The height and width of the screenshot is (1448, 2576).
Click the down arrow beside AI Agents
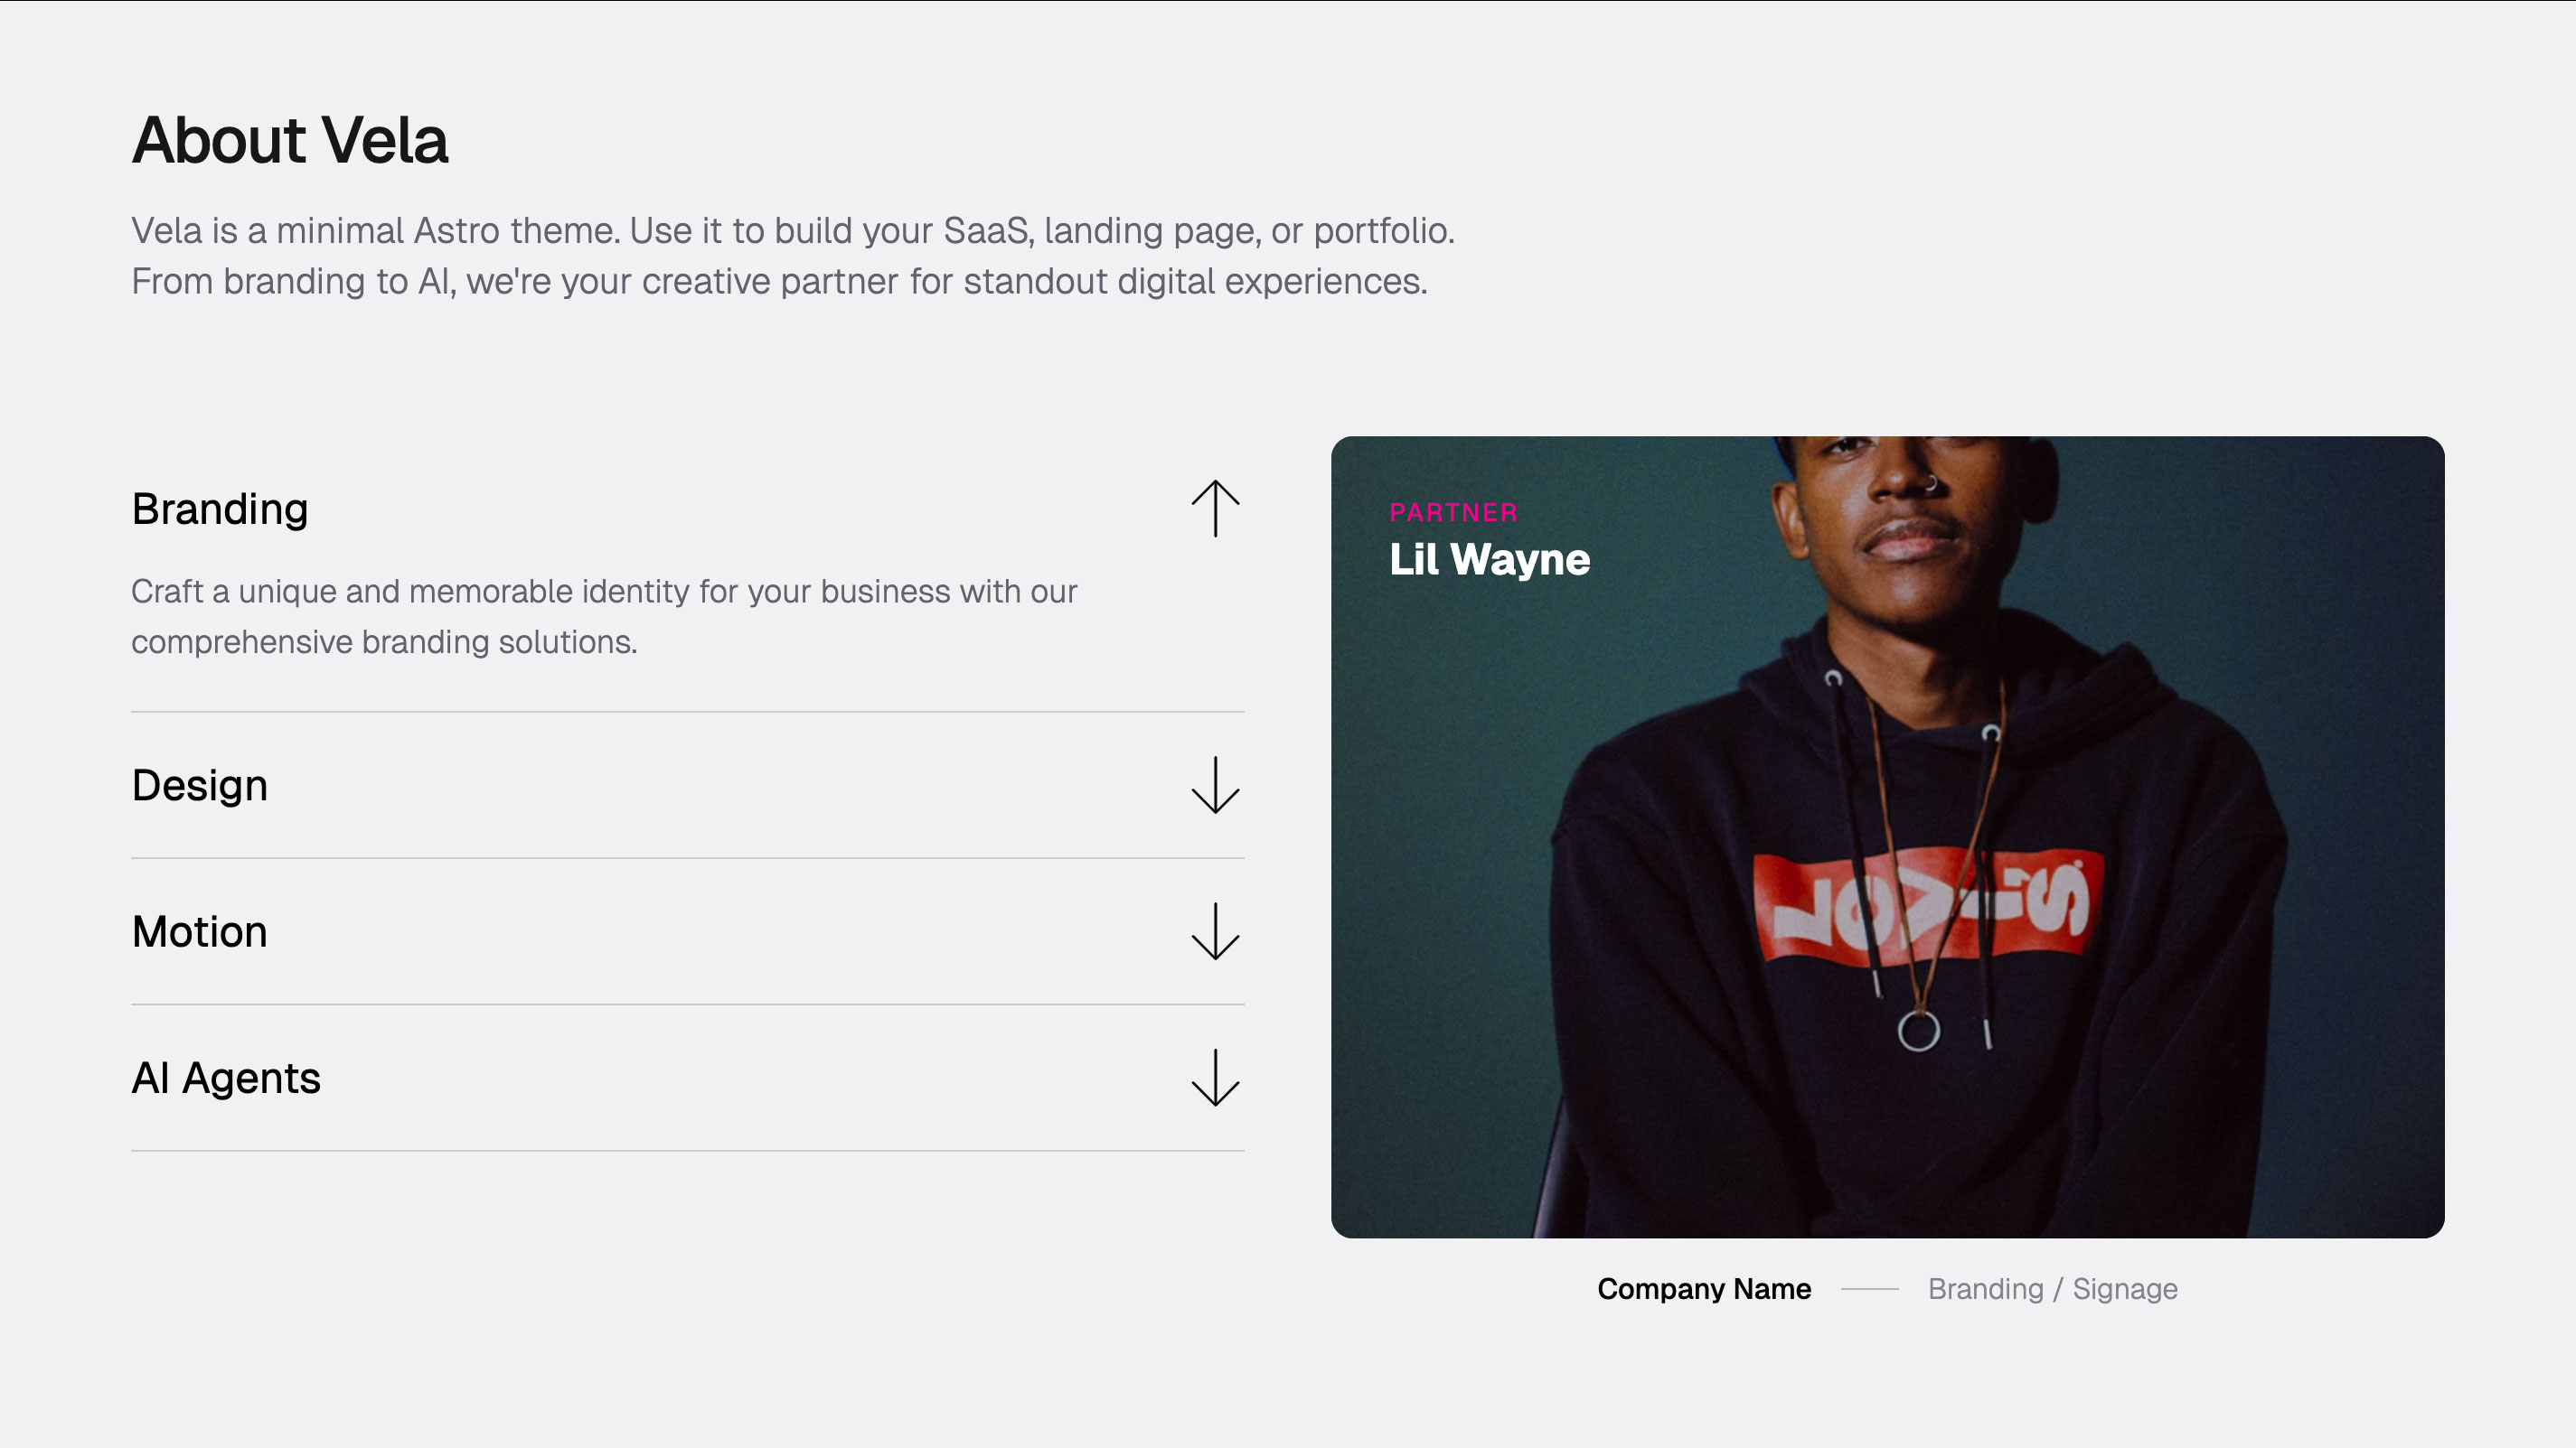coord(1215,1078)
